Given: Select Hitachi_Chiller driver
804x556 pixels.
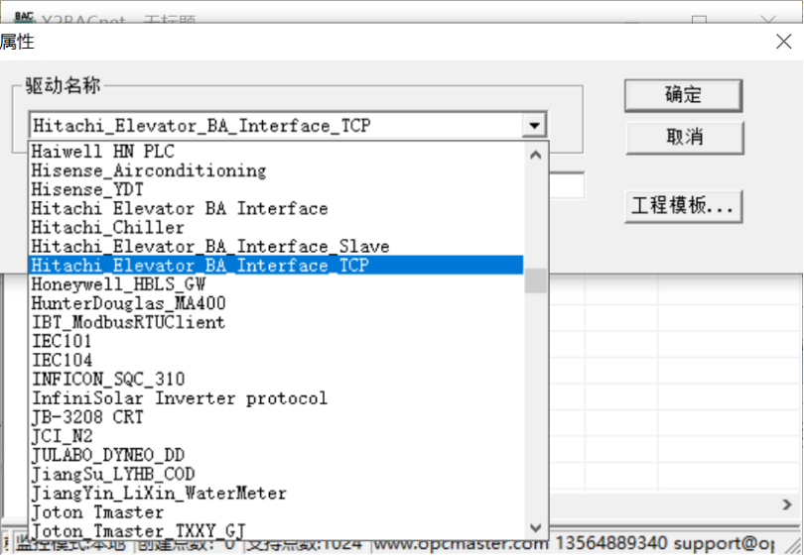Looking at the screenshot, I should (276, 227).
